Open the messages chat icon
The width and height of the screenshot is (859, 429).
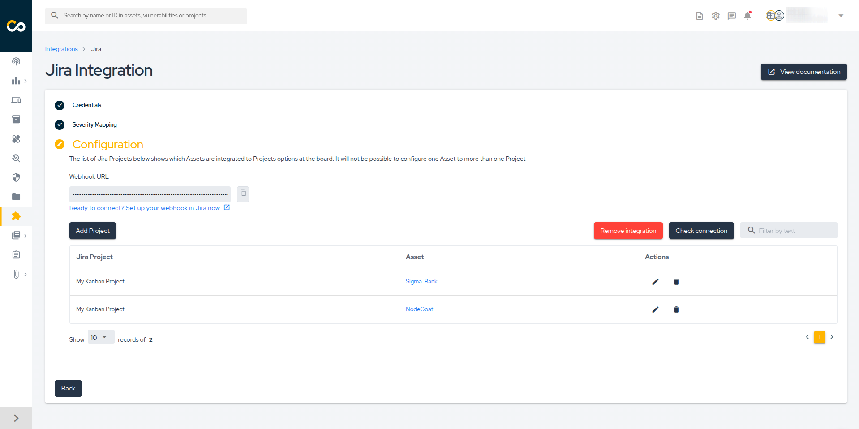pos(732,16)
